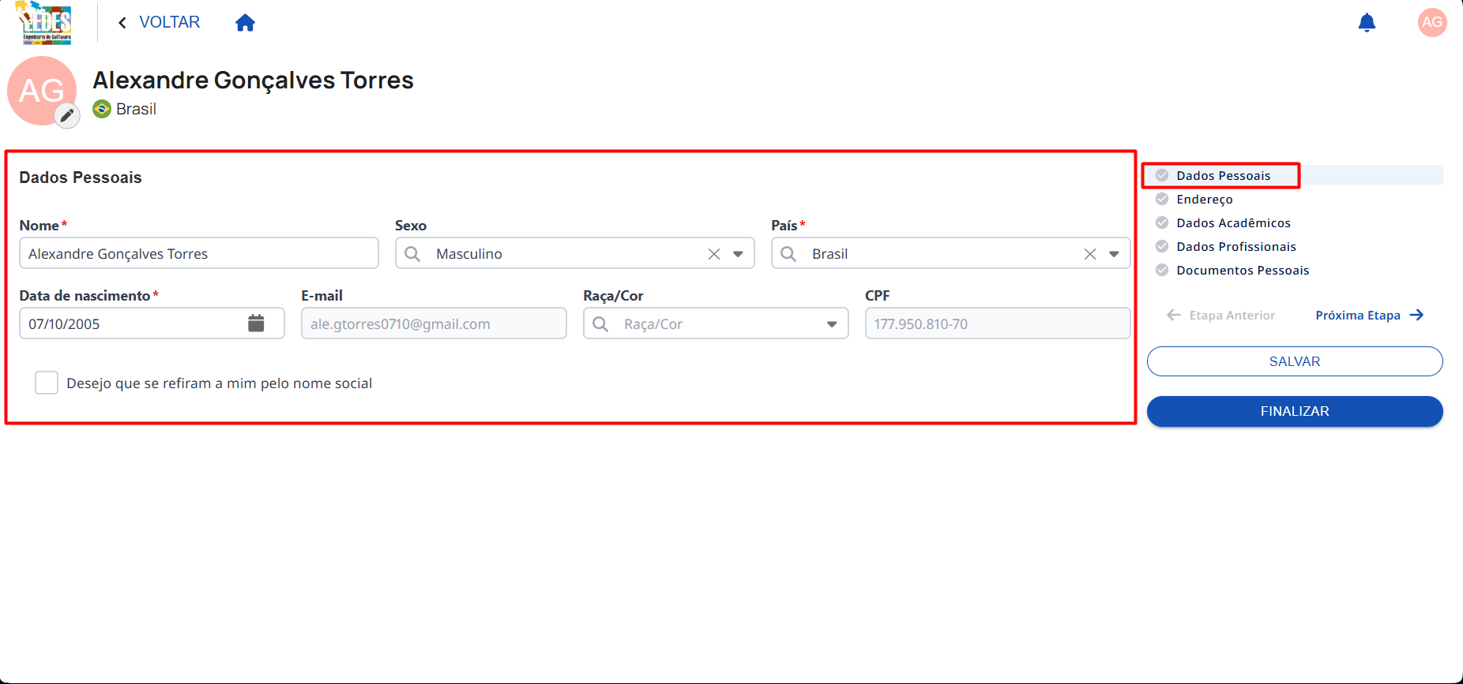Open calendar picker for birth date
The width and height of the screenshot is (1463, 684).
click(256, 323)
